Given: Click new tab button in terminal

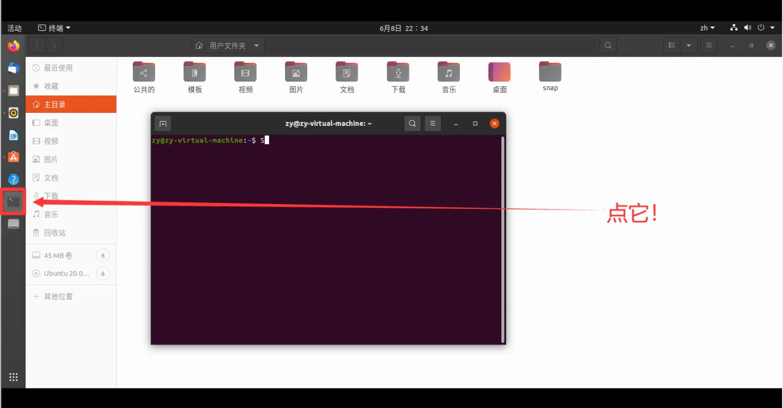Looking at the screenshot, I should (x=163, y=124).
